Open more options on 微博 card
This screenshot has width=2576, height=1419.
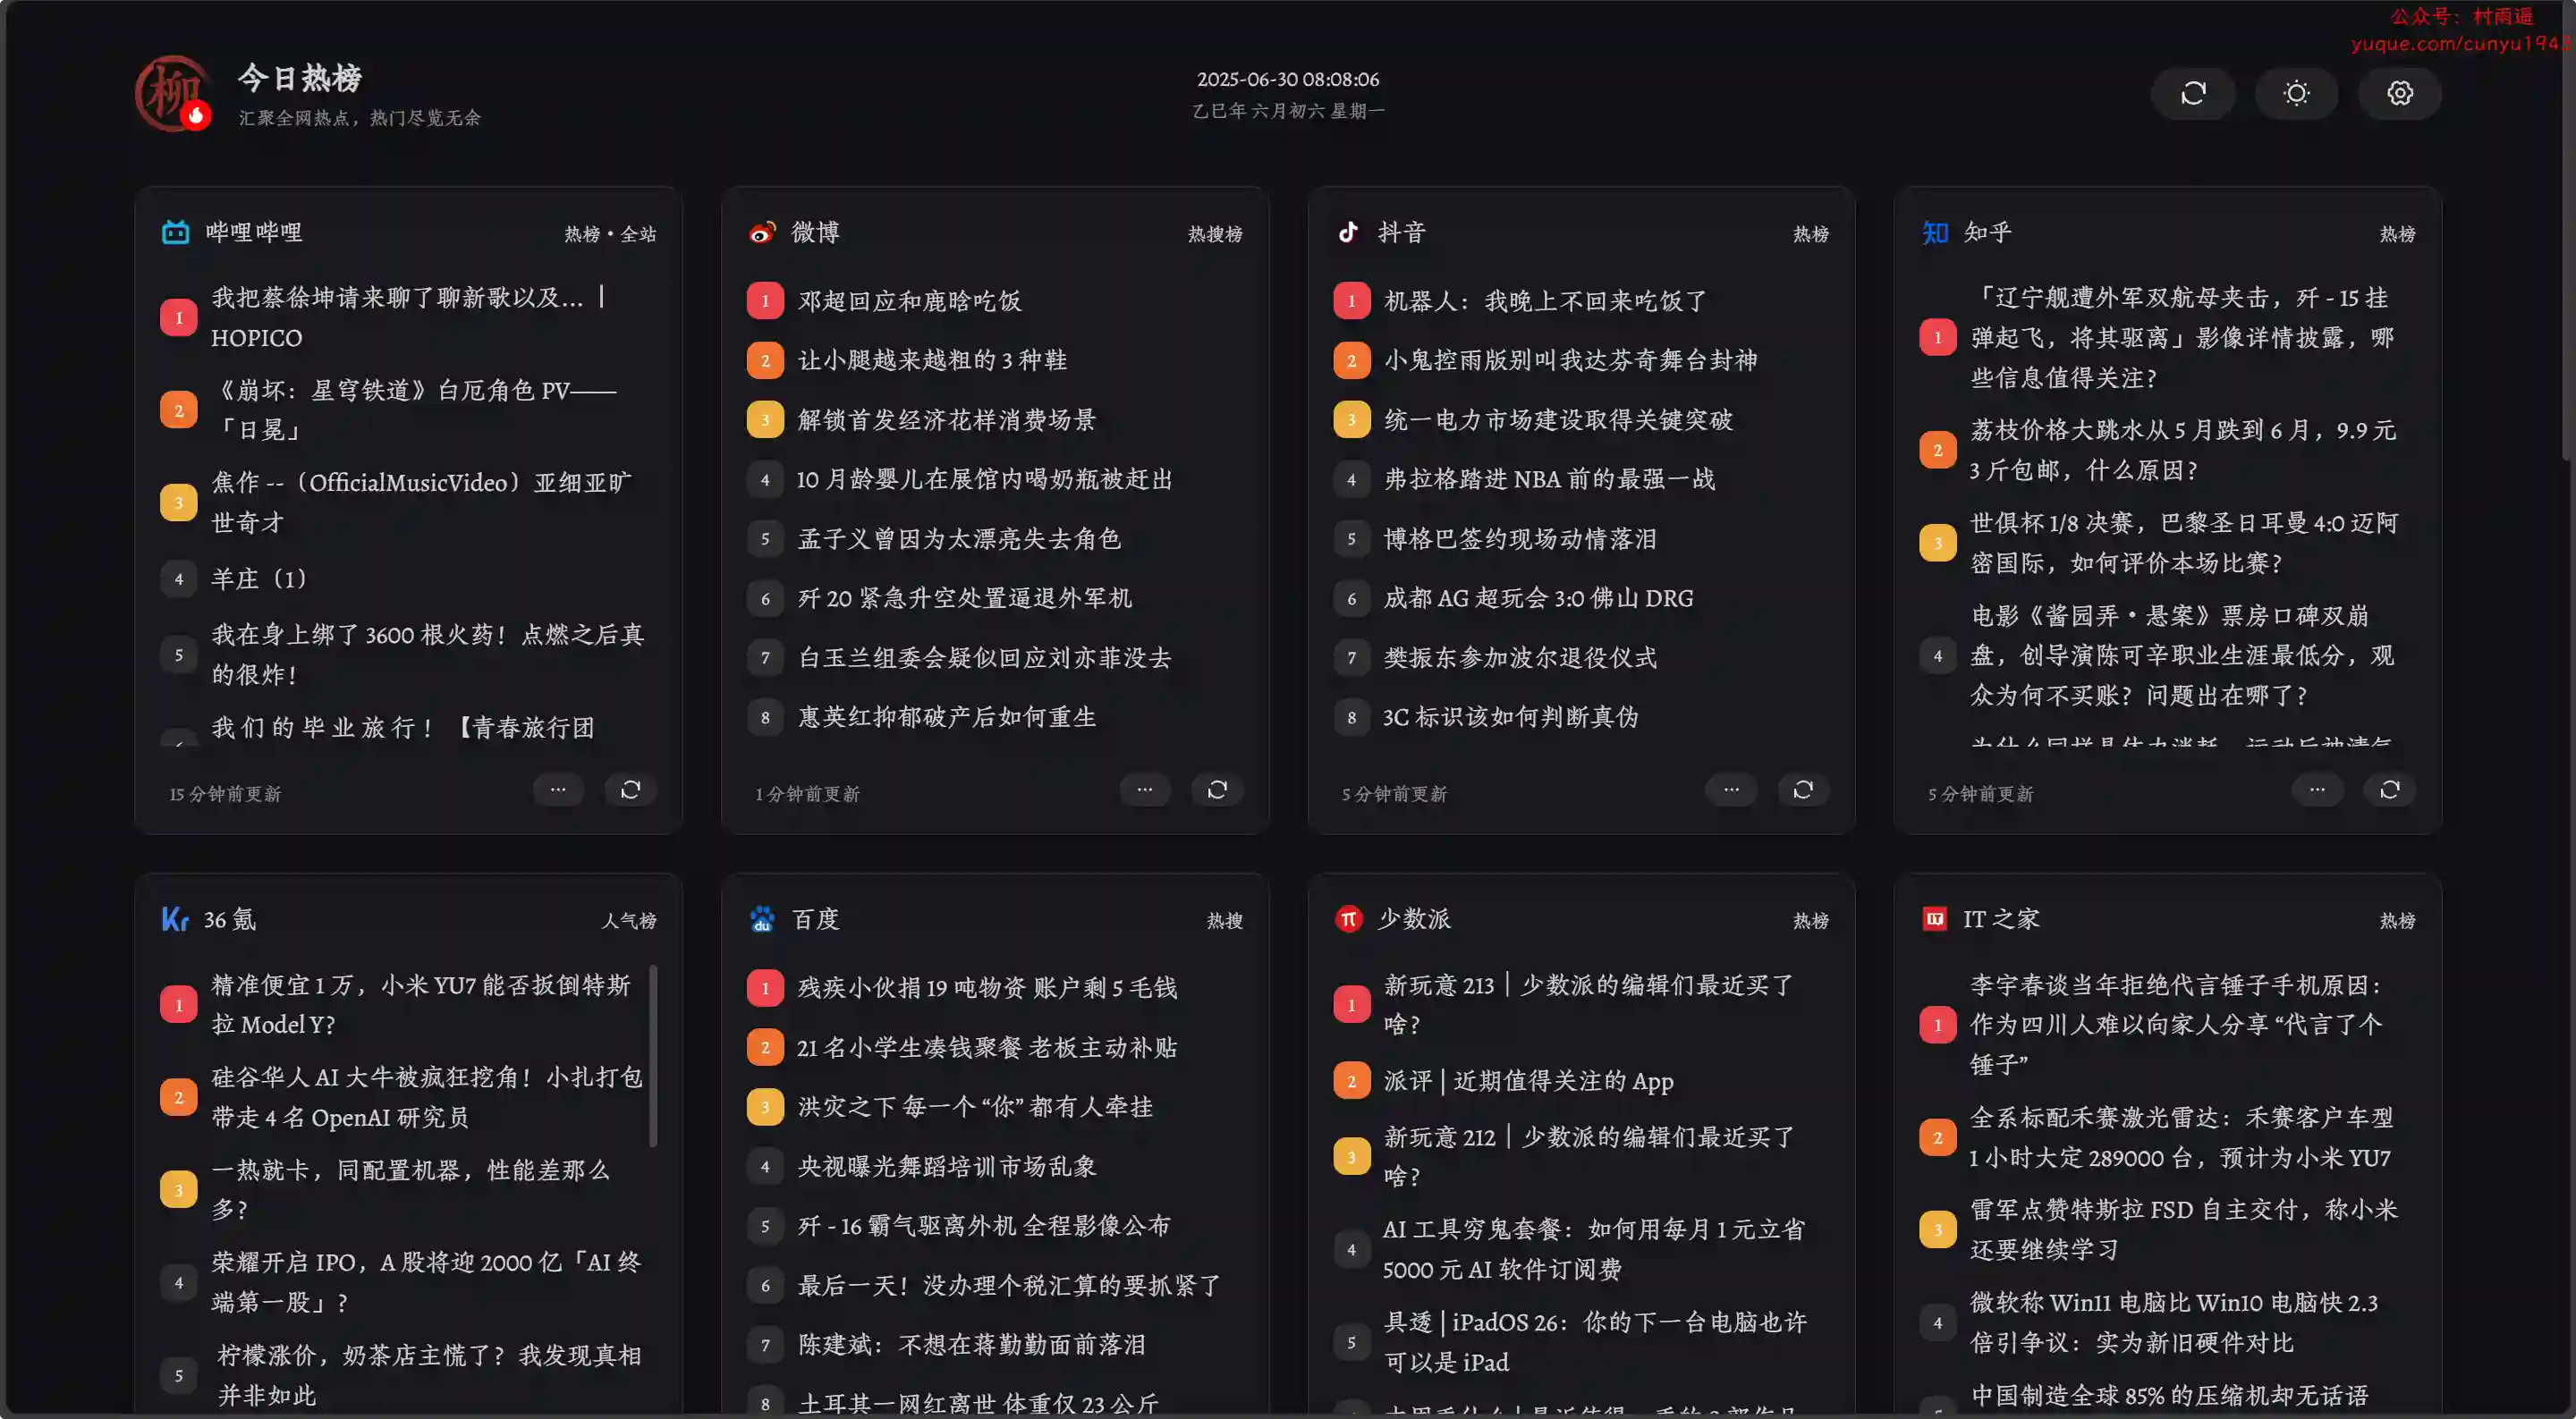[x=1145, y=790]
